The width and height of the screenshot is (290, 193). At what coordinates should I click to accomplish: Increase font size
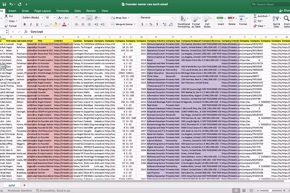[x=60, y=18]
